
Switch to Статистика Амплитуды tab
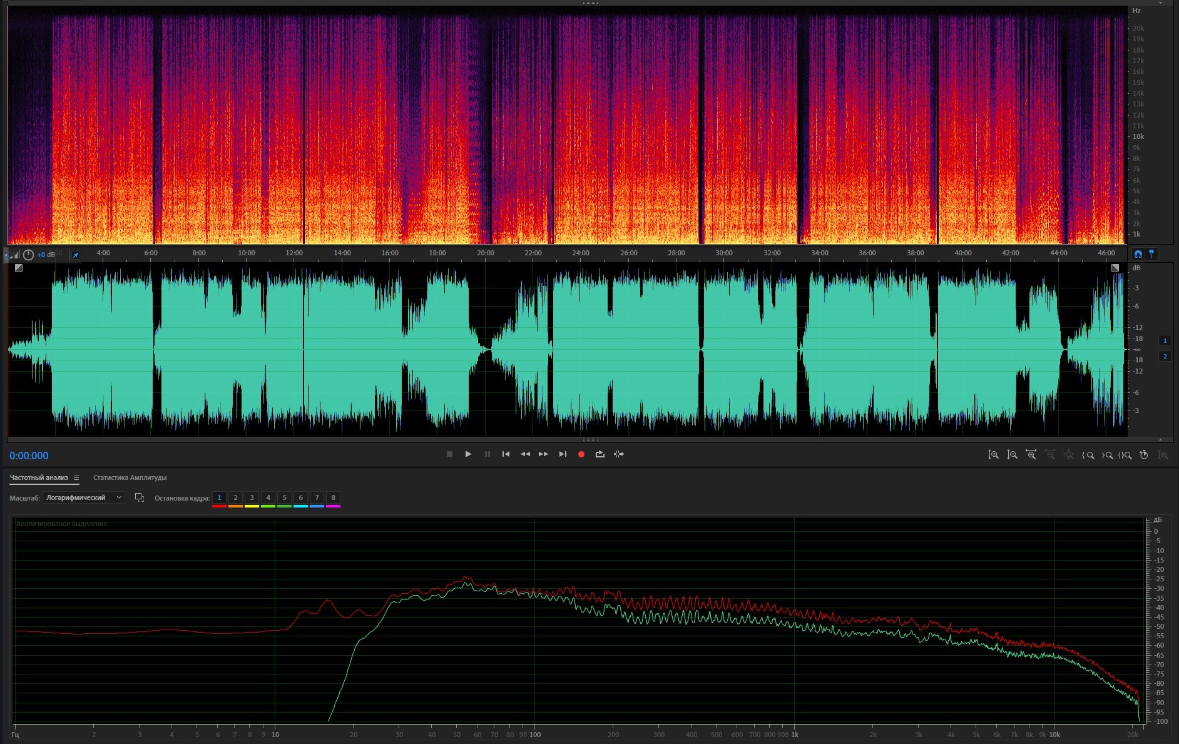coord(130,478)
